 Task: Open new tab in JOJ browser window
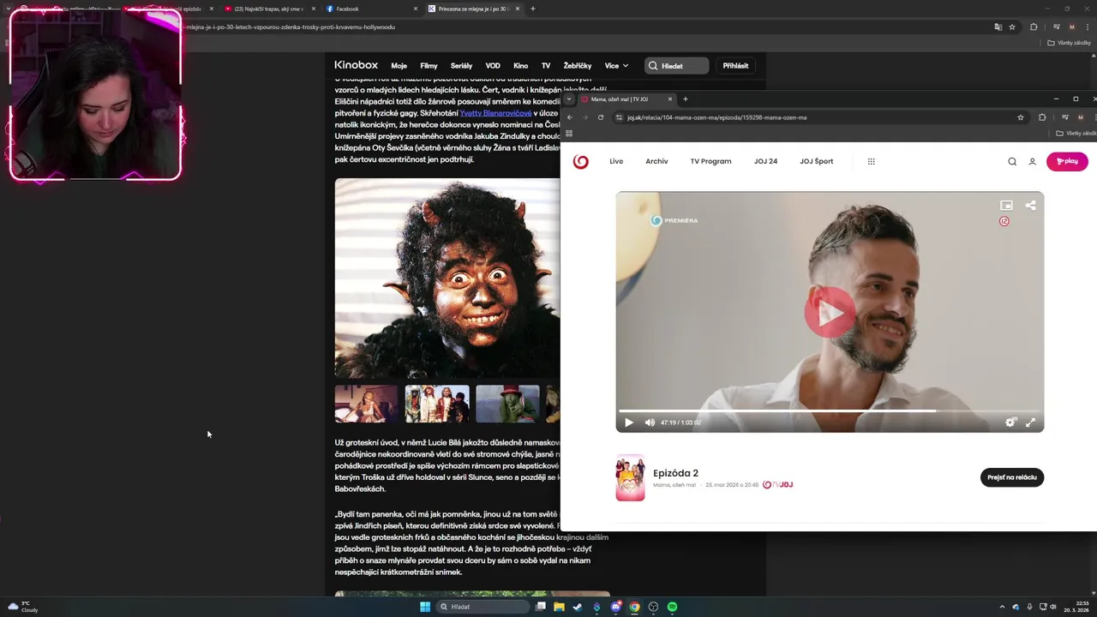point(685,99)
